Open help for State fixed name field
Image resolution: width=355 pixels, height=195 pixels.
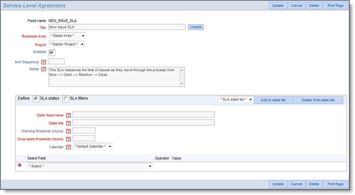point(68,115)
